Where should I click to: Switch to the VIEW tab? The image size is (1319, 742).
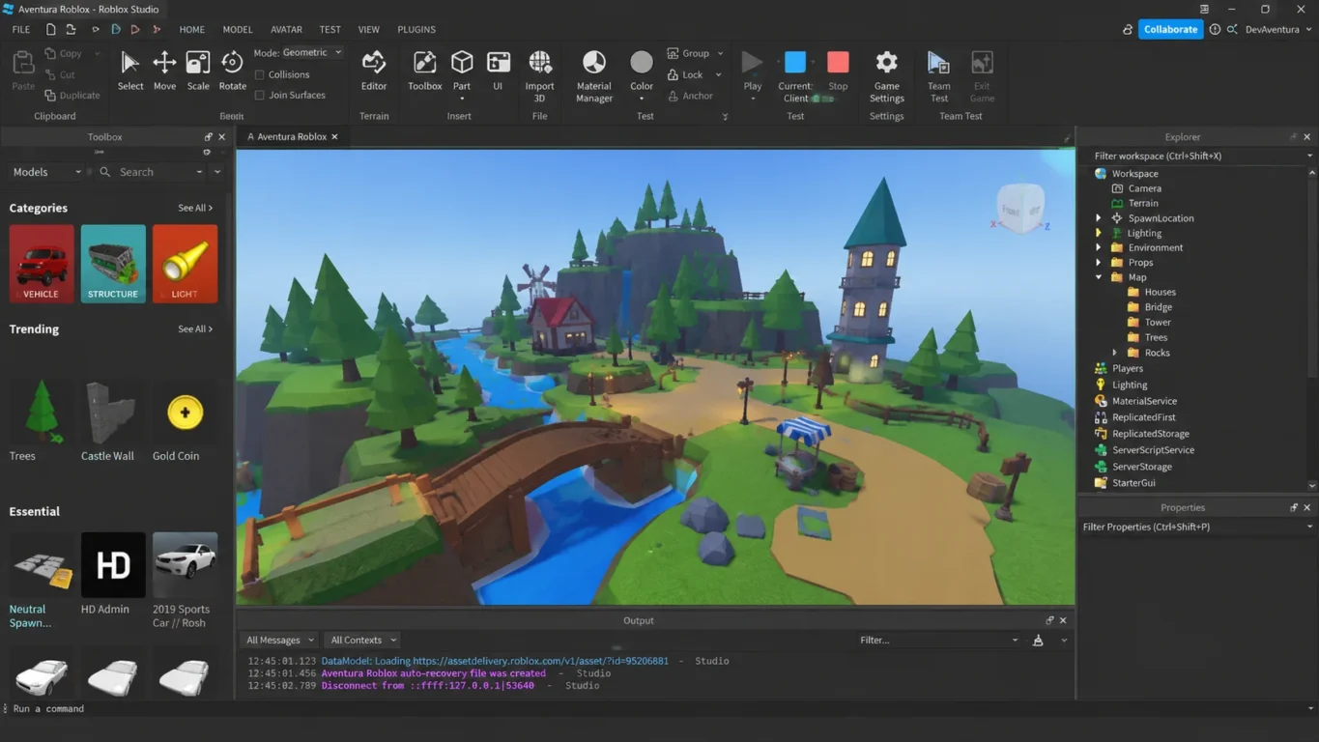click(x=369, y=30)
